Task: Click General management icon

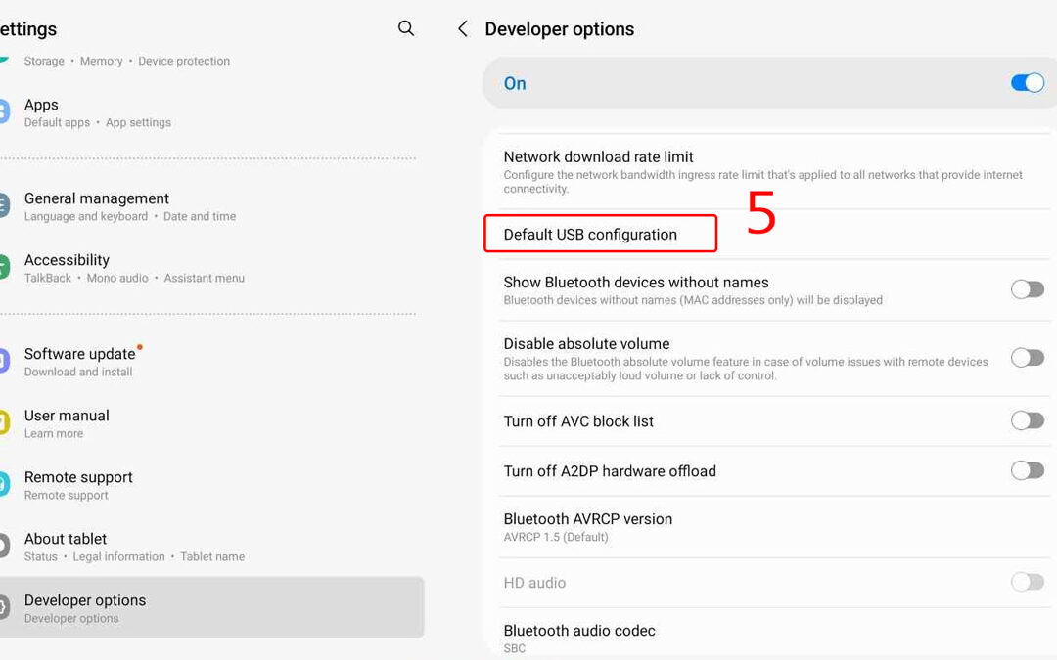Action: pyautogui.click(x=4, y=205)
